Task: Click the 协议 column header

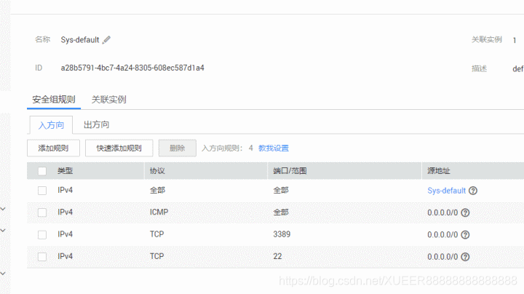Action: tap(157, 171)
